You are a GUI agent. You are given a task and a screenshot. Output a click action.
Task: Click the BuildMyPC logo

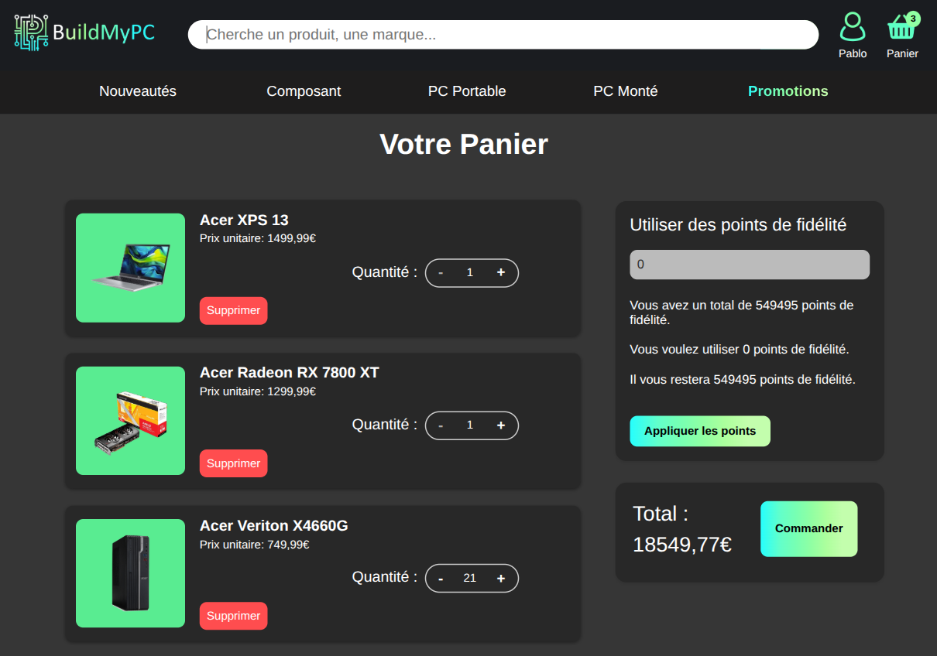click(x=84, y=32)
